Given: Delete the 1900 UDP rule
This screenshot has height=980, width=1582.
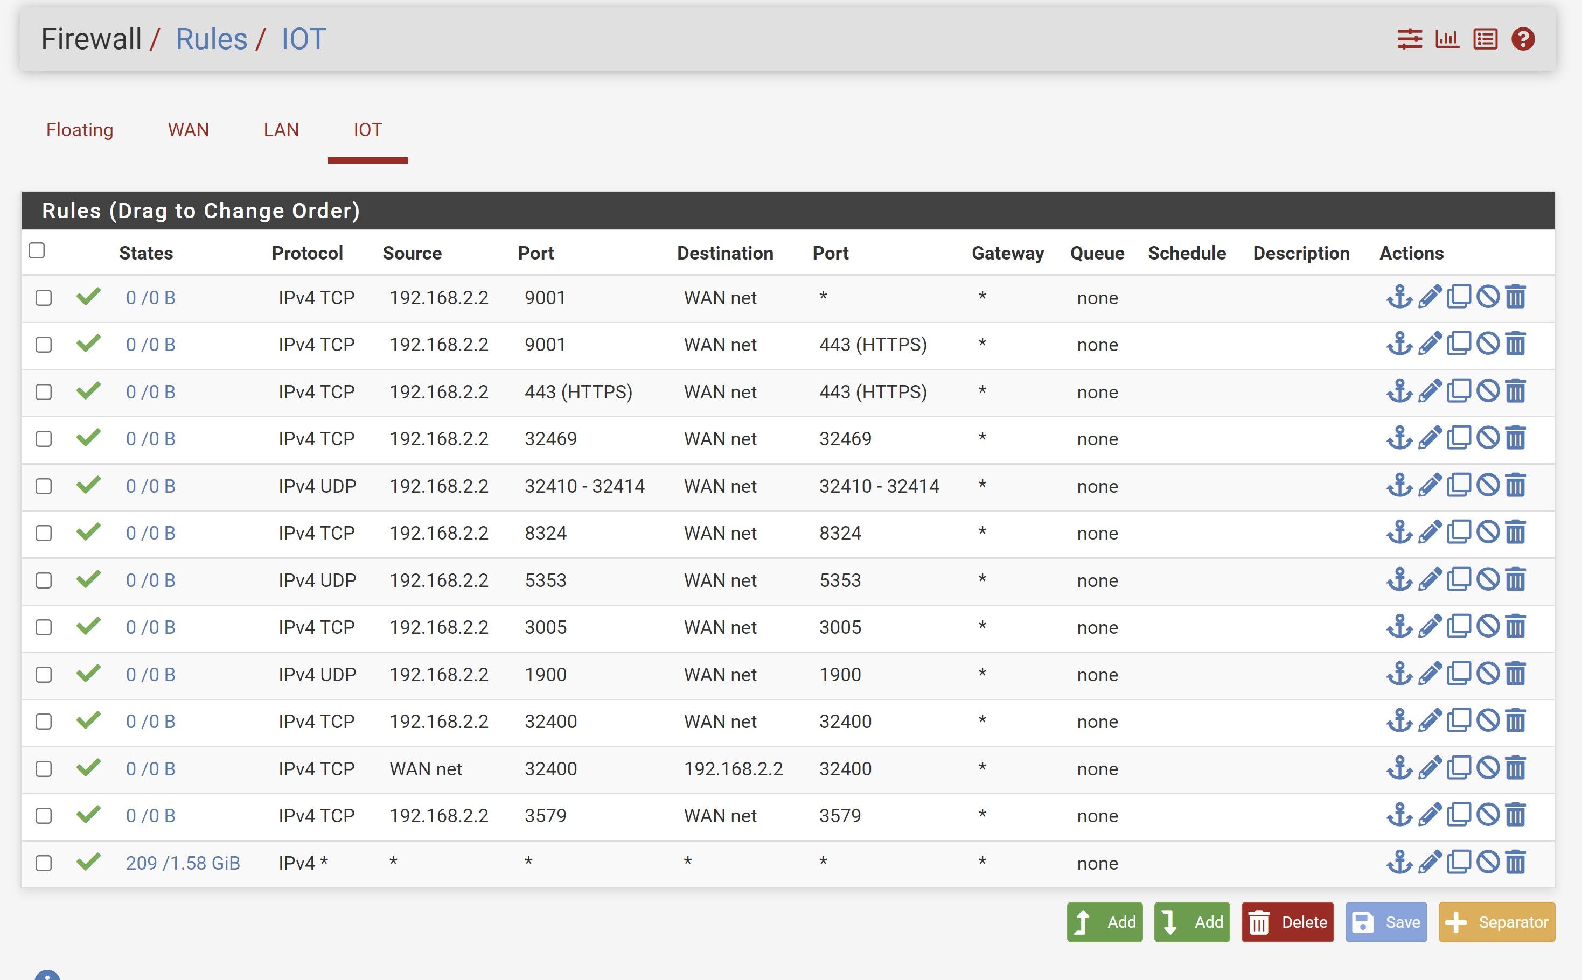Looking at the screenshot, I should pyautogui.click(x=1515, y=674).
